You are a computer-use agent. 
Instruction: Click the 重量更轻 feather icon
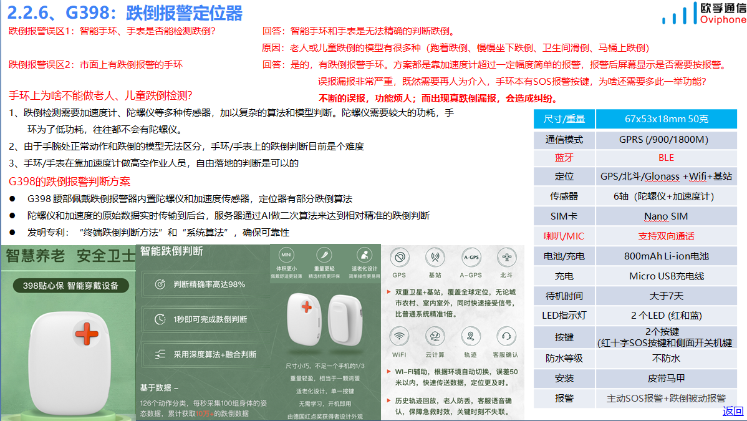pos(324,255)
